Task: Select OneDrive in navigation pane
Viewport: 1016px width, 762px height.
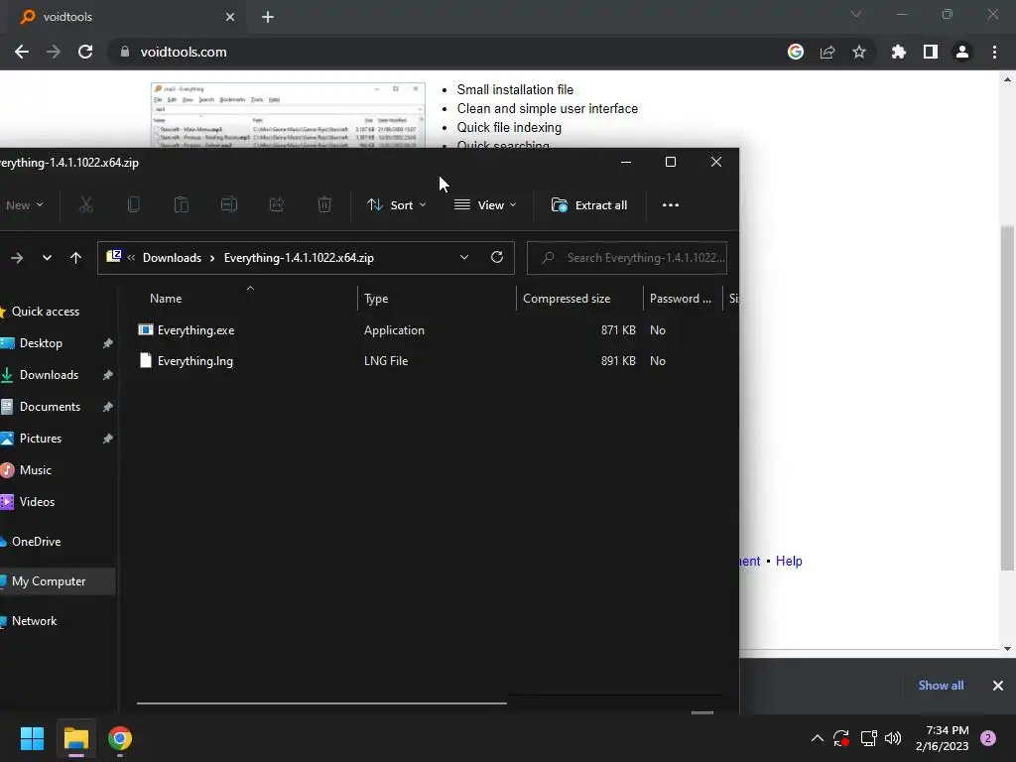Action: [37, 542]
